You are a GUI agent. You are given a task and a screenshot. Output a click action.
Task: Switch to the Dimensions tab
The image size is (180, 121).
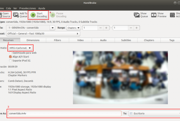point(33,40)
